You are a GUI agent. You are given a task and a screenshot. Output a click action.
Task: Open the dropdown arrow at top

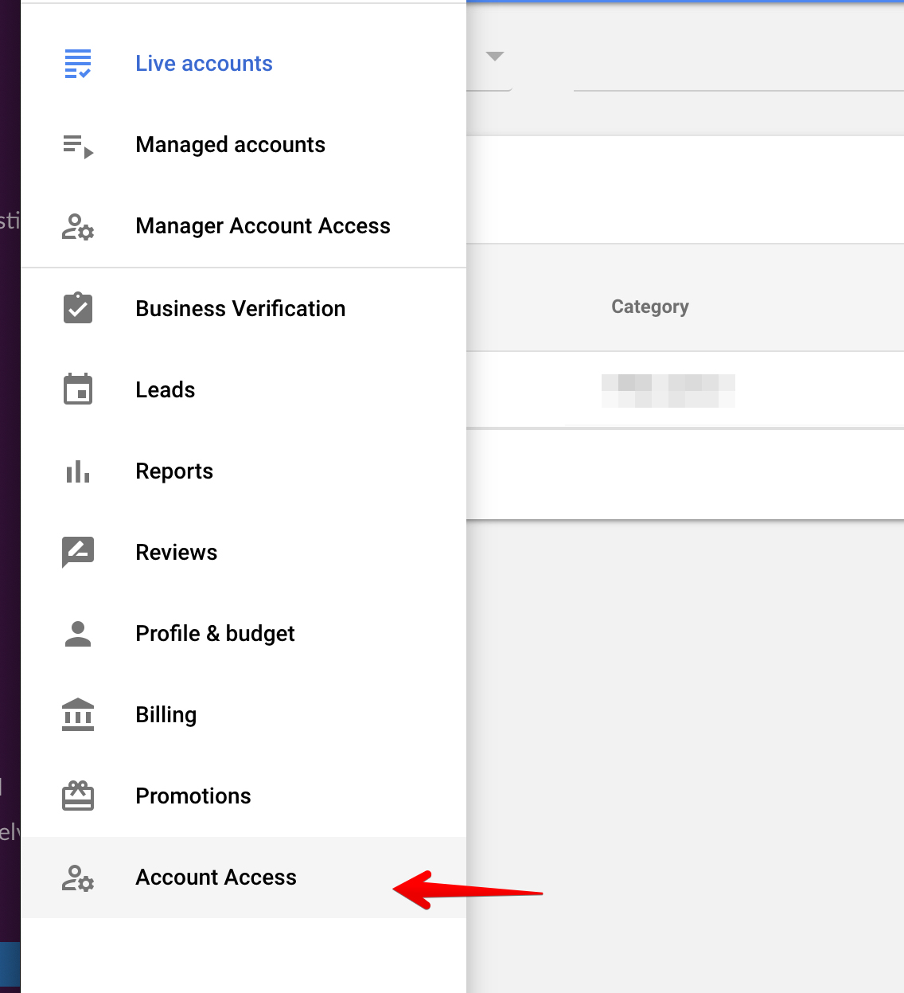(x=495, y=57)
